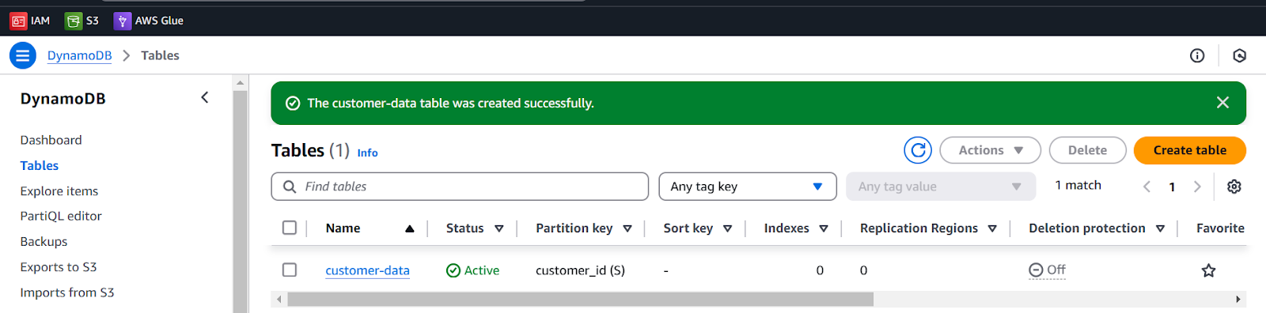
Task: Open PartiQL editor from sidebar
Action: (x=61, y=216)
